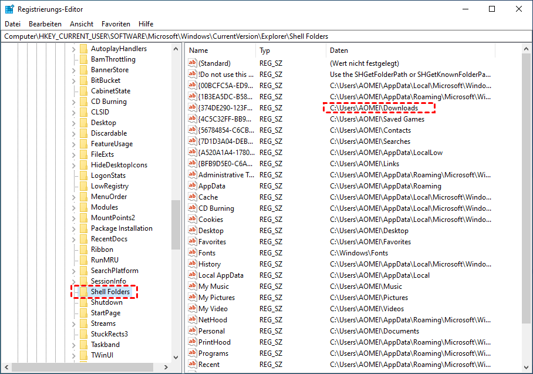Open the Favoriten menu
533x374 pixels.
point(116,24)
